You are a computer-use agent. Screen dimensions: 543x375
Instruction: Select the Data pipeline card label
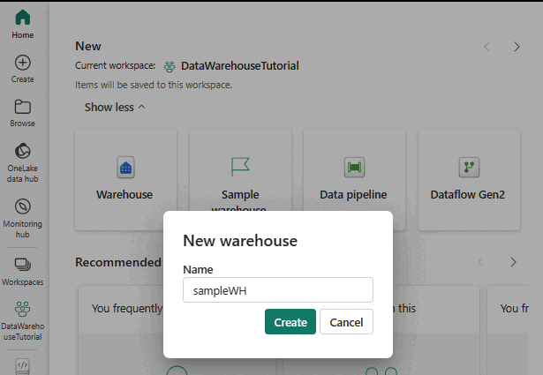(353, 195)
